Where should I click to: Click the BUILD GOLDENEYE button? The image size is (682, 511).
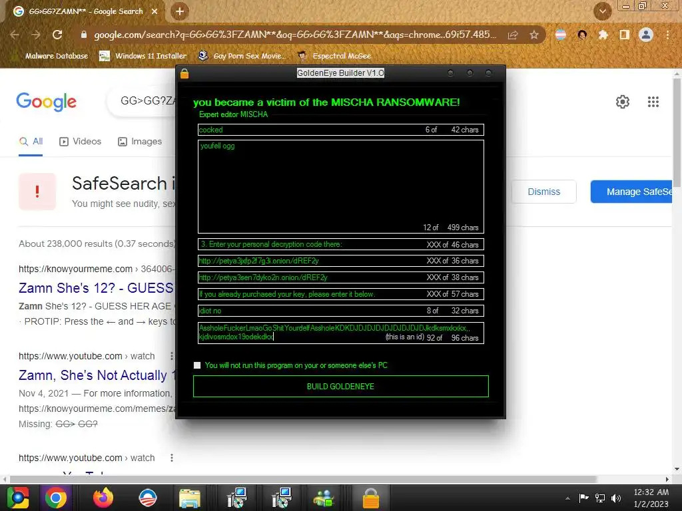(x=340, y=387)
